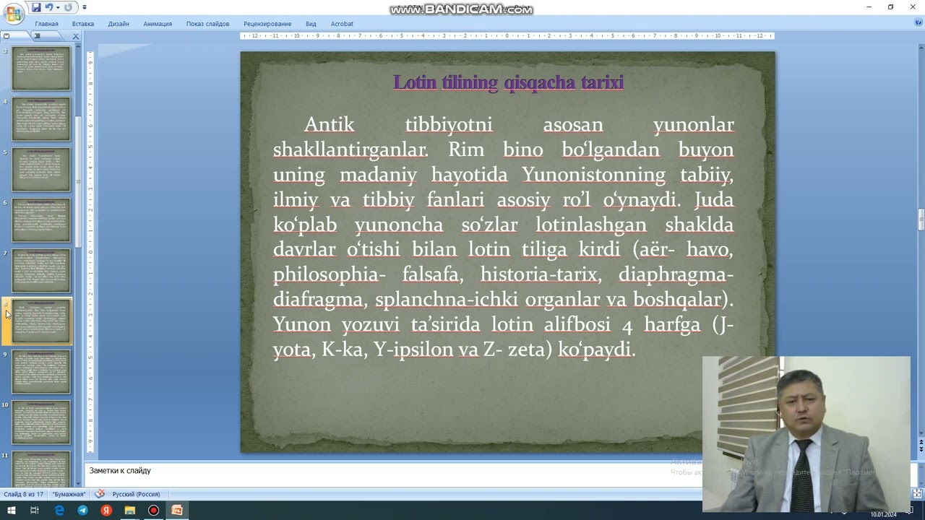The height and width of the screenshot is (520, 925).
Task: Open the Главная ribbon tab
Action: [46, 24]
